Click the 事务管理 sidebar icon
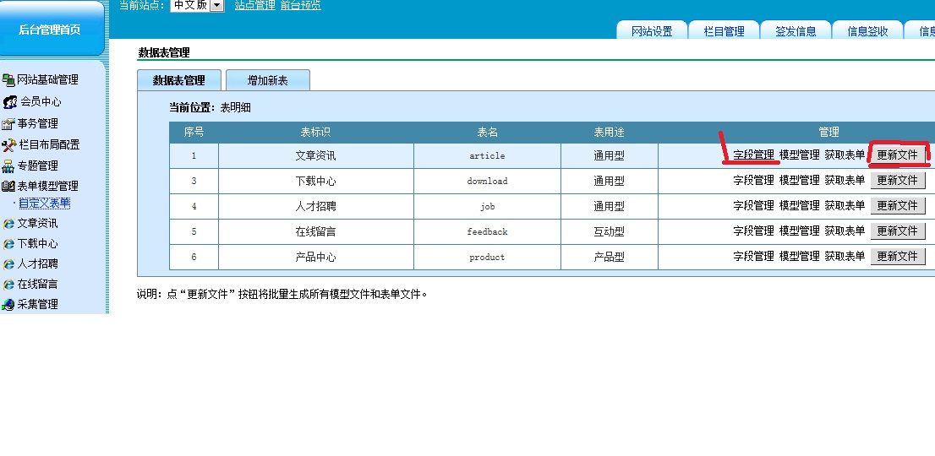This screenshot has height=456, width=935. pyautogui.click(x=9, y=123)
